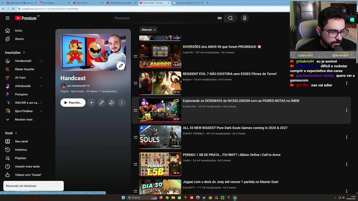This screenshot has height=201, width=358.
Task: Open the Manual sort dropdown
Action: 149,30
